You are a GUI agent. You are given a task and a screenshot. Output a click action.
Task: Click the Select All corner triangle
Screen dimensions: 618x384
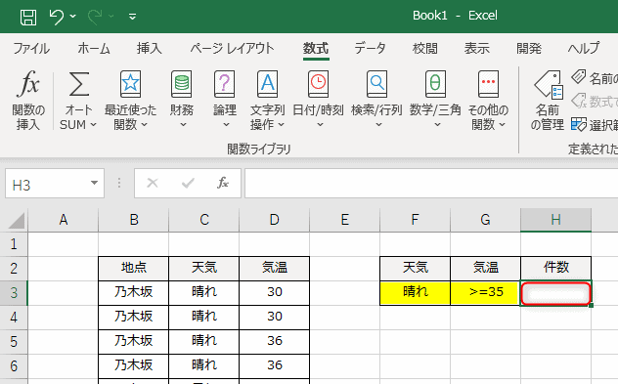pos(17,220)
